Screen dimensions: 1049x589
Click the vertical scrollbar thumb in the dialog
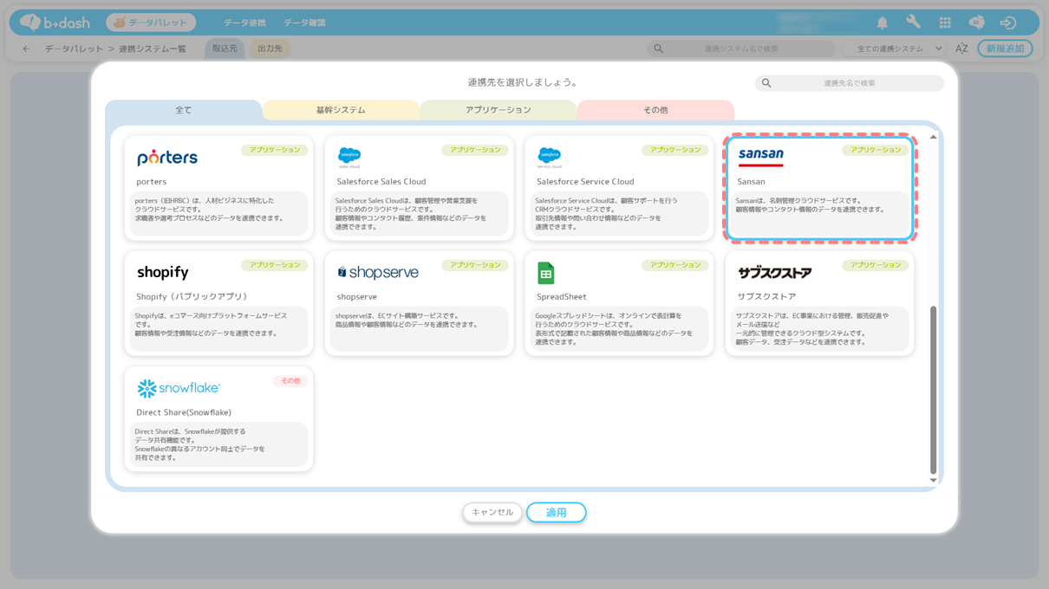(933, 389)
